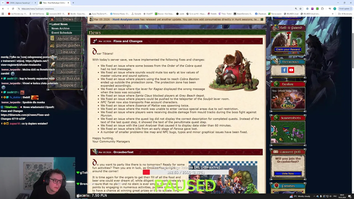The image size is (354, 199).
Task: Open the first BELABOX cloud bookmark
Action: (291, 14)
